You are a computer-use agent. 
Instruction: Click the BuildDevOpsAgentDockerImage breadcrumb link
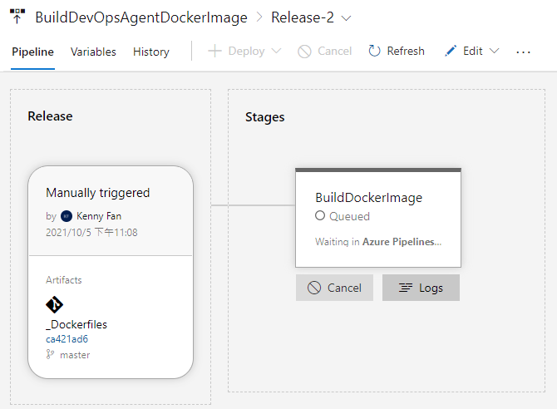[x=141, y=17]
